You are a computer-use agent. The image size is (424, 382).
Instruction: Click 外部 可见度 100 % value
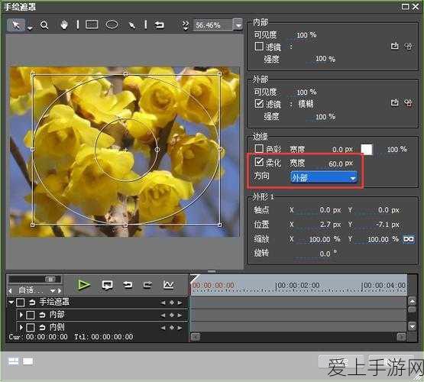[x=306, y=92]
